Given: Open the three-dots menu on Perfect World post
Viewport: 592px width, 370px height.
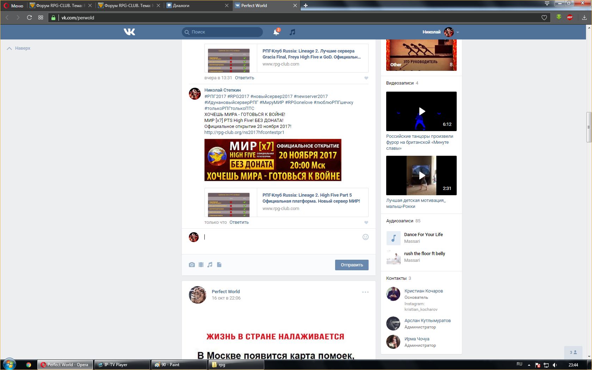Looking at the screenshot, I should coord(365,292).
